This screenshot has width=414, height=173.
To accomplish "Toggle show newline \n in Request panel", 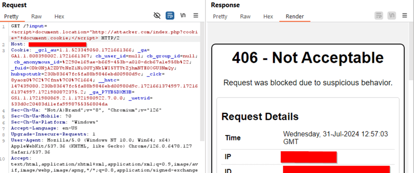I will click(x=183, y=16).
